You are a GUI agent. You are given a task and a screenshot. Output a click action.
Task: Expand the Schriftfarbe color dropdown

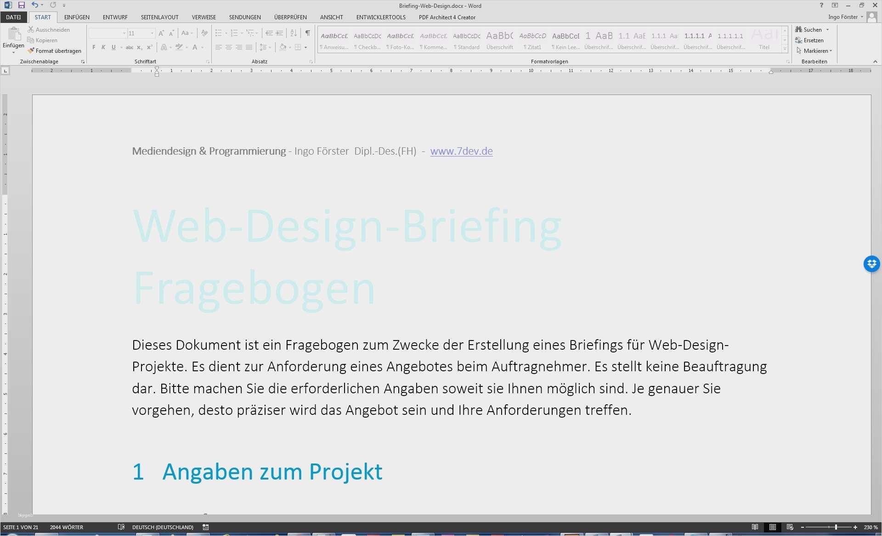[x=202, y=47]
